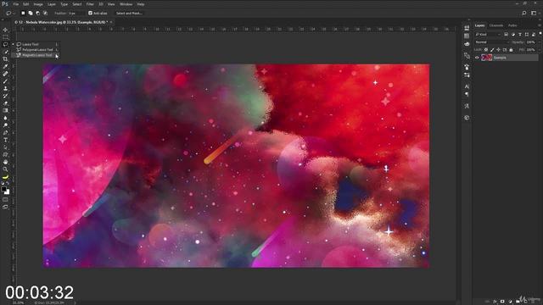
Task: Open the Opacity dropdown arrow
Action: point(539,42)
